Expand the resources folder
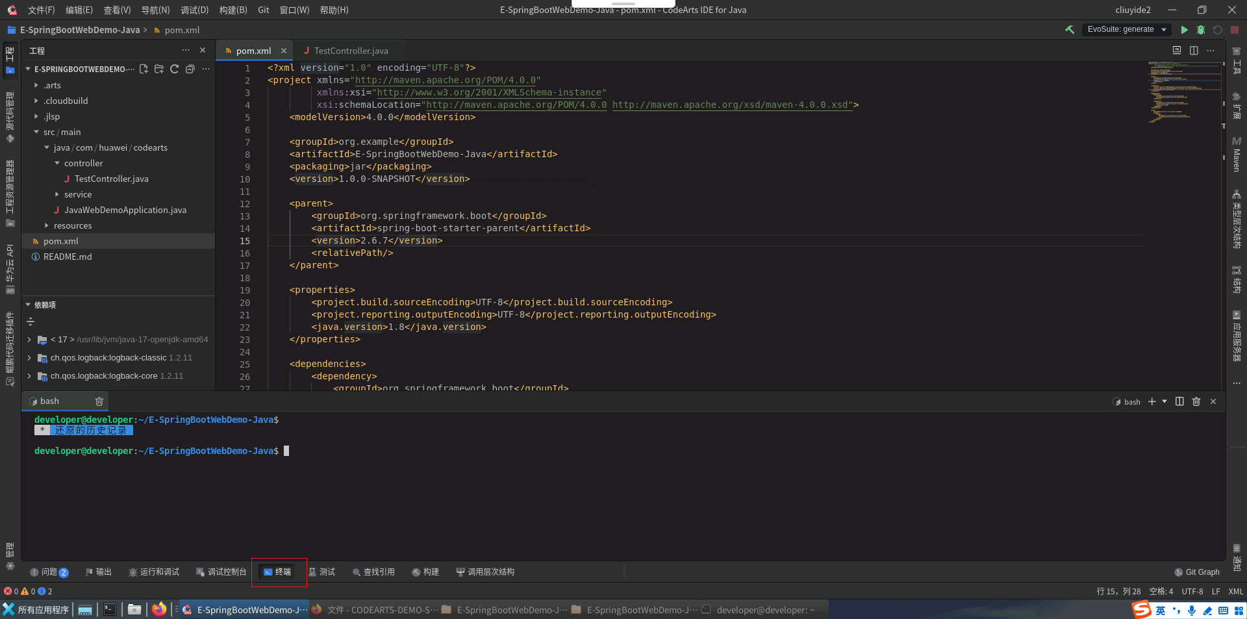Viewport: 1247px width, 619px height. [47, 225]
